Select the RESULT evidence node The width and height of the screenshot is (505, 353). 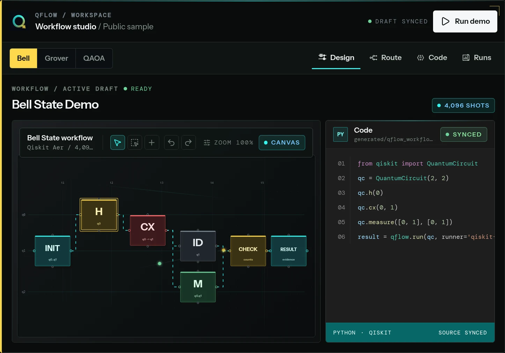coord(288,251)
